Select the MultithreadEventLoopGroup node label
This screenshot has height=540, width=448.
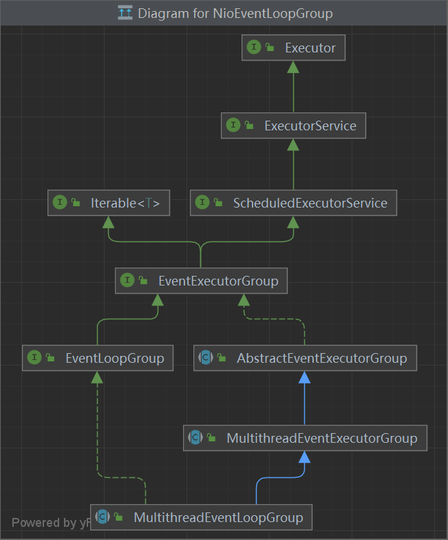pyautogui.click(x=219, y=518)
